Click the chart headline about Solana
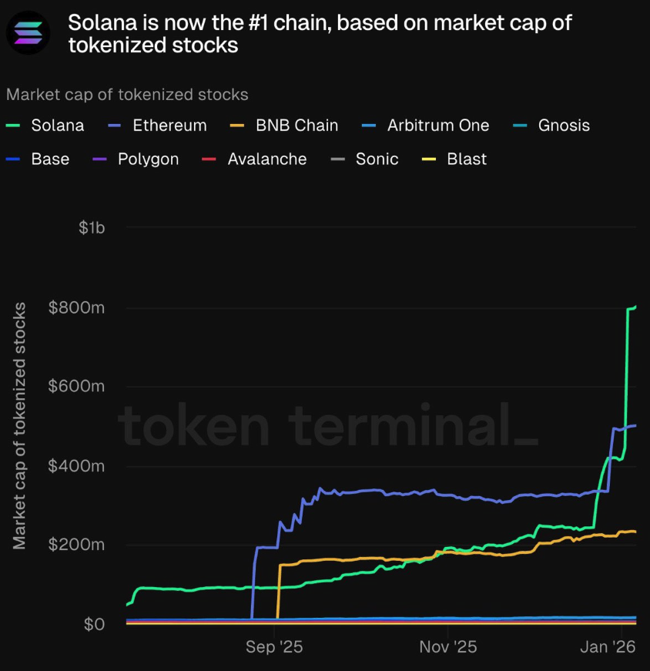Screen dimensions: 650x671 [320, 33]
